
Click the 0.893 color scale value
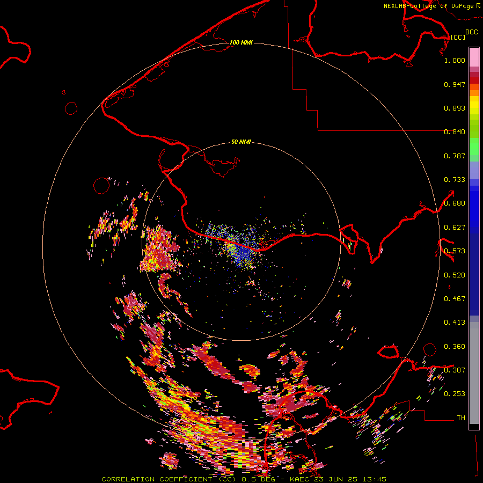[x=455, y=108]
